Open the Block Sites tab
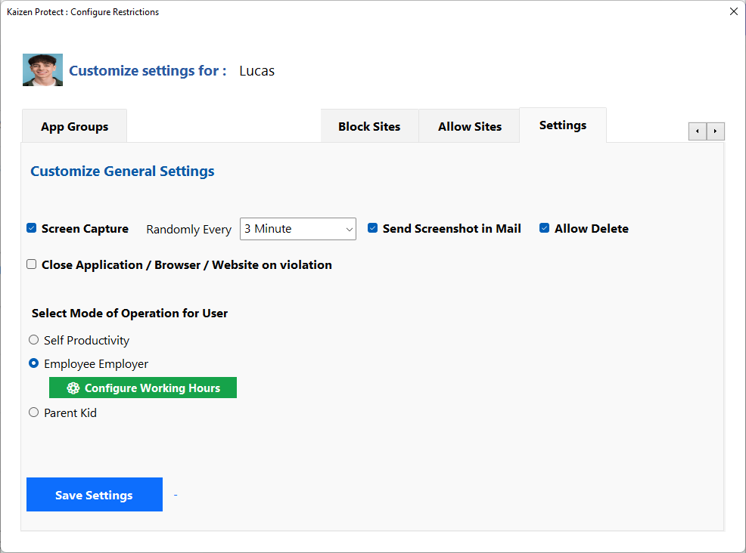This screenshot has width=746, height=553. (369, 126)
